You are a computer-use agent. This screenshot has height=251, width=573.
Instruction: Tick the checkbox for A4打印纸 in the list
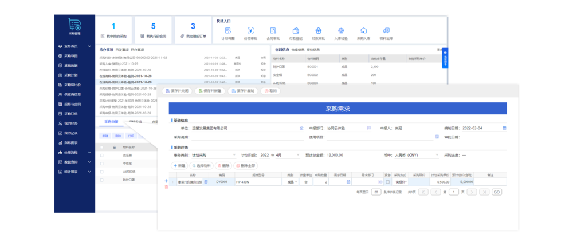101,172
